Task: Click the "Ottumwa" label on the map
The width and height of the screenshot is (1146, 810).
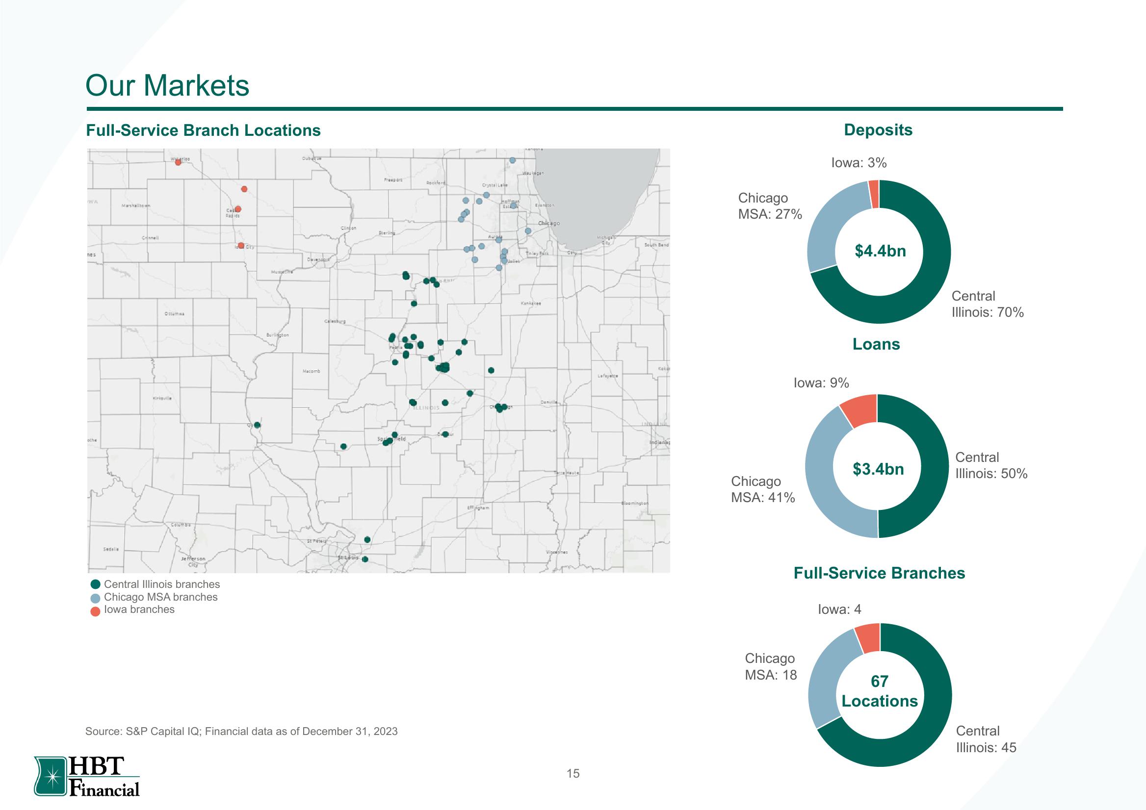Action: click(x=175, y=314)
